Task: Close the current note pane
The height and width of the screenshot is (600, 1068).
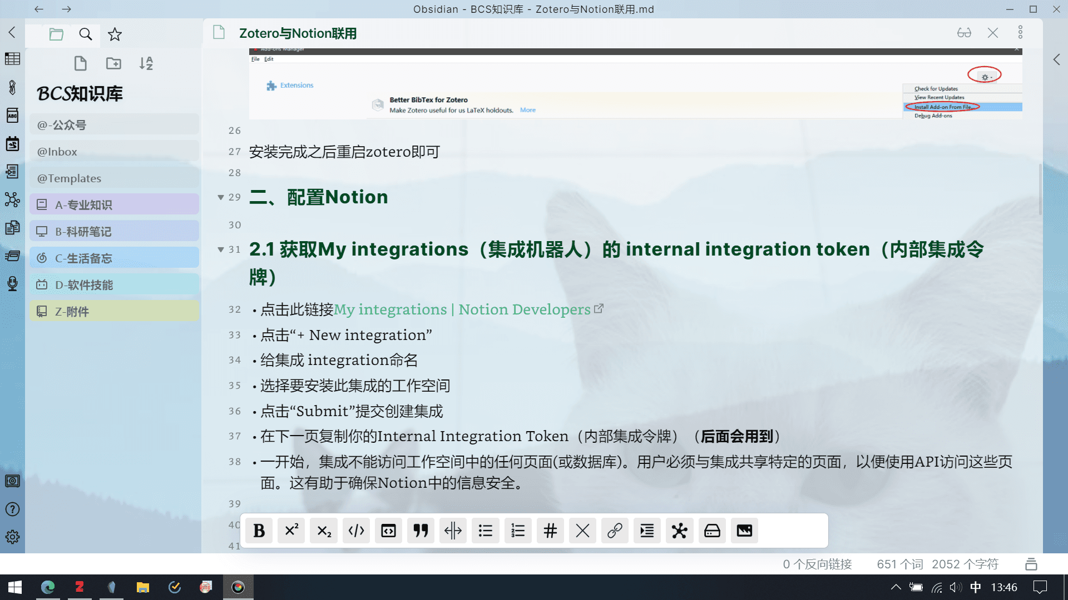Action: 993,33
